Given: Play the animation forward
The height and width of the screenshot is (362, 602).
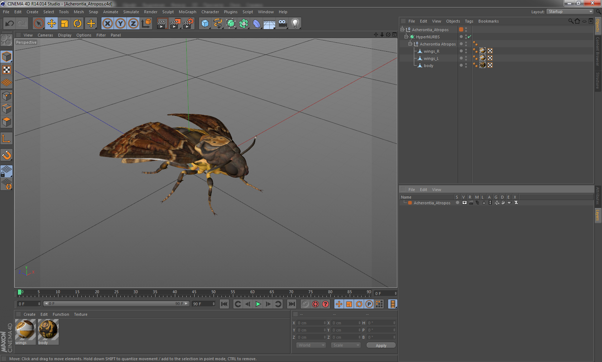Looking at the screenshot, I should pos(258,304).
